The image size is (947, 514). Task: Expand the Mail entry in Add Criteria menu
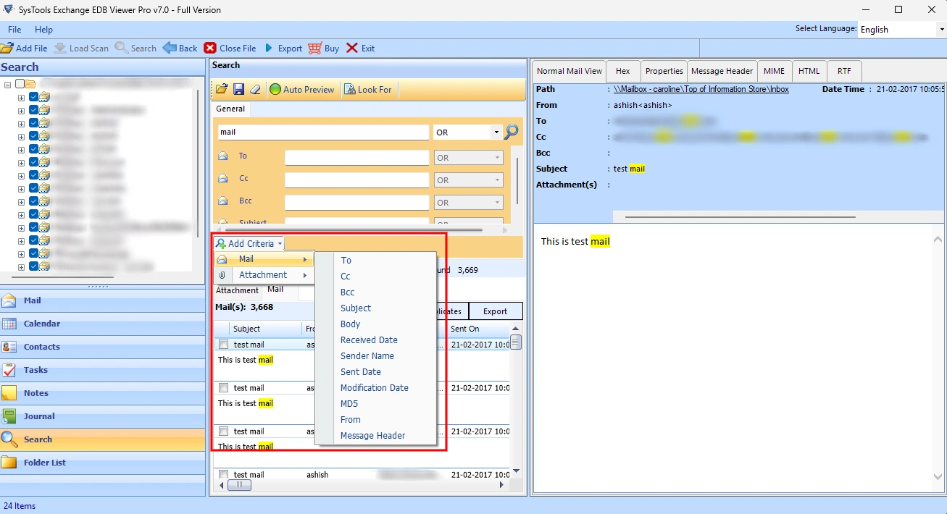[x=264, y=259]
